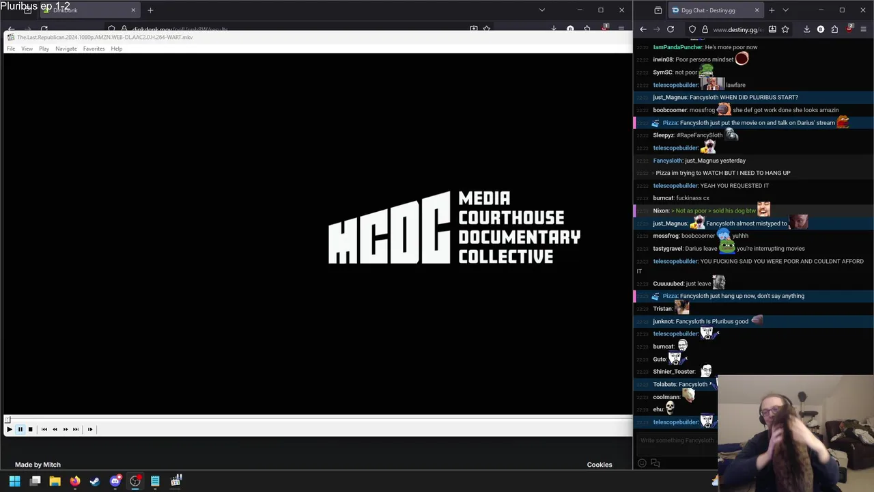Screen dimensions: 874x492
Task: Close the DinkDonk tab in background browser
Action: pos(133,10)
